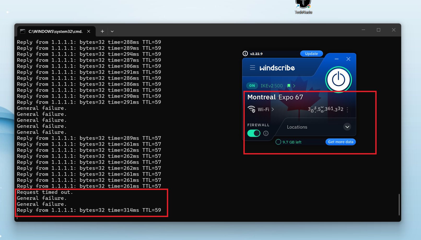
Task: Click the TechNadu desktop shortcut icon
Action: [303, 7]
